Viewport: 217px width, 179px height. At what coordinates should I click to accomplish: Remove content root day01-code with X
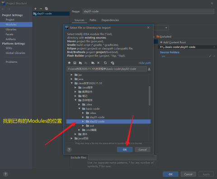pos(214,47)
